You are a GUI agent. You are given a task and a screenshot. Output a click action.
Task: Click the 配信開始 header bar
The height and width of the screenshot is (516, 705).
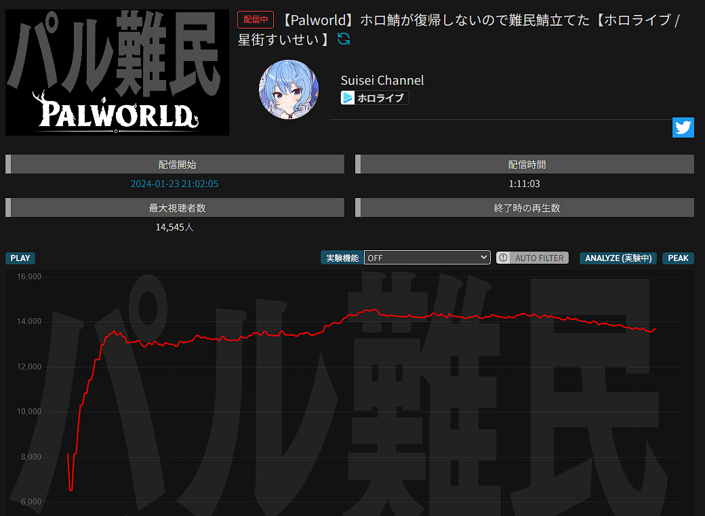(175, 164)
